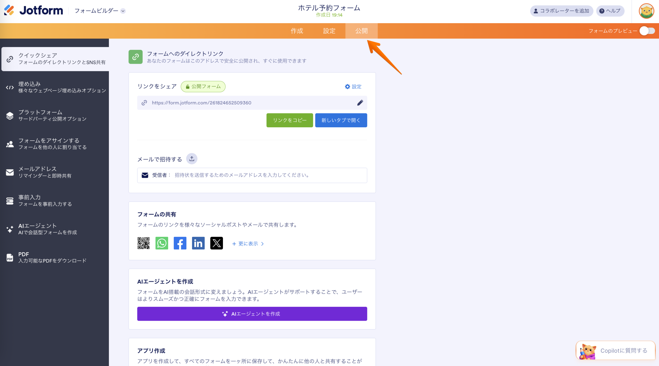The height and width of the screenshot is (366, 659).
Task: Share form via LinkedIn icon
Action: click(198, 243)
